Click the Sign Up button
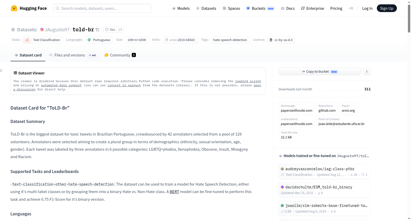This screenshot has width=411, height=221. pos(387,8)
